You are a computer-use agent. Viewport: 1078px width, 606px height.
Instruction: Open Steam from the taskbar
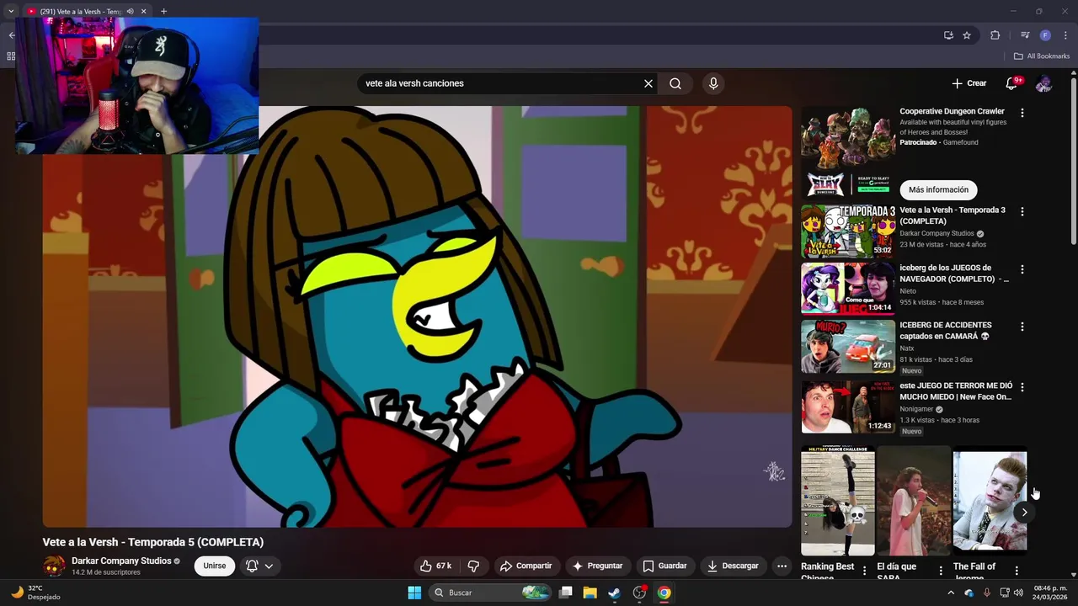tap(615, 593)
